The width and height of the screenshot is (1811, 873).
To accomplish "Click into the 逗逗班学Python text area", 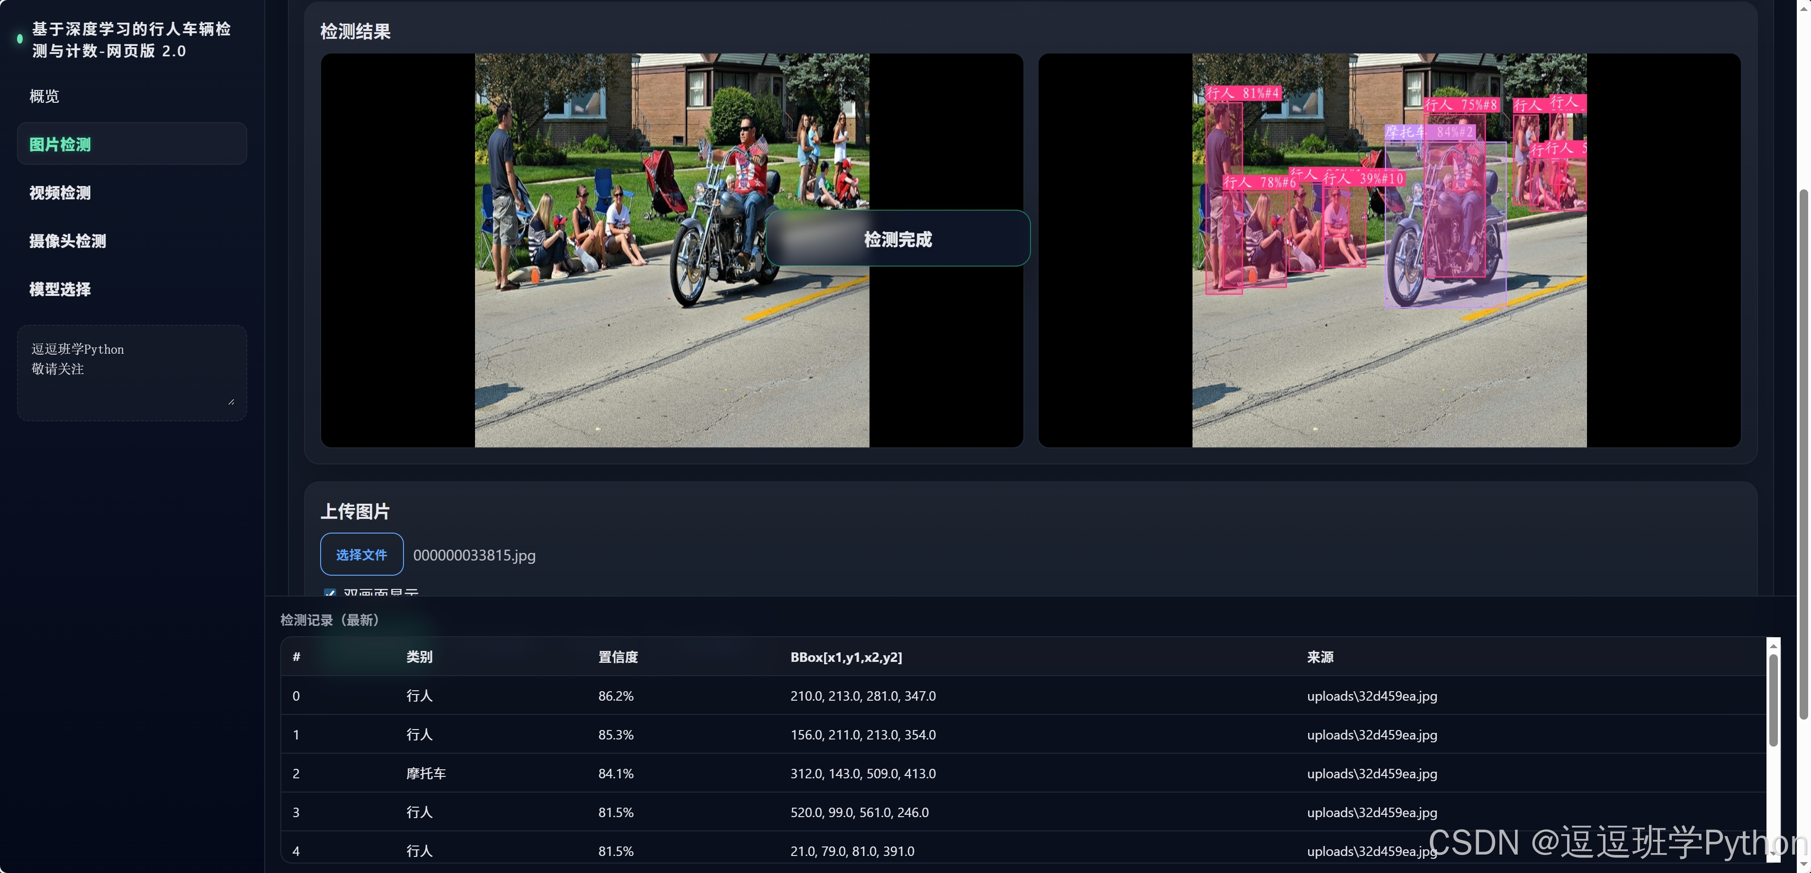I will click(x=132, y=373).
